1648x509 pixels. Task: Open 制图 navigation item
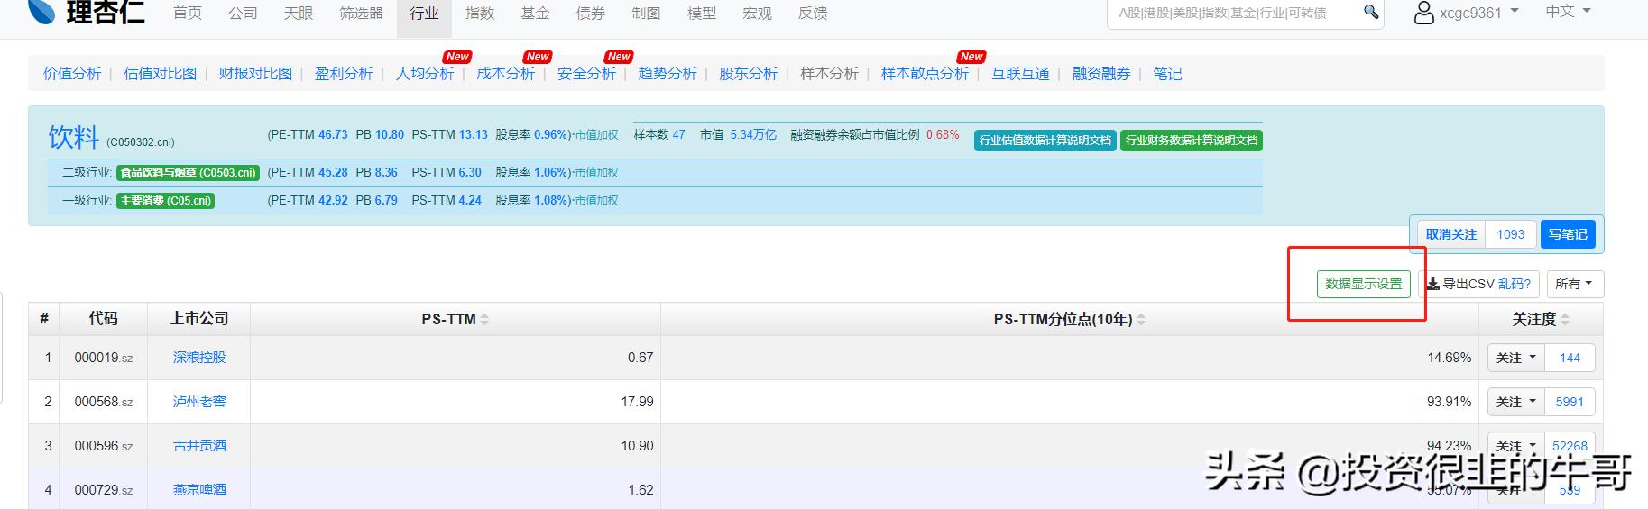[646, 14]
